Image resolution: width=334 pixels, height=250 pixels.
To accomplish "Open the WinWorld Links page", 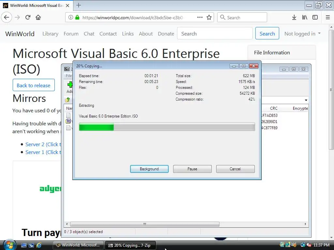I will 128,34.
